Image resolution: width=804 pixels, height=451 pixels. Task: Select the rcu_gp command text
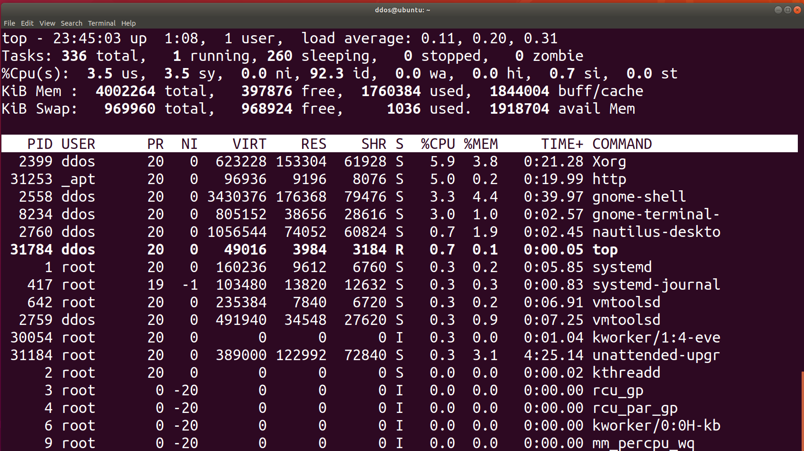pyautogui.click(x=618, y=391)
